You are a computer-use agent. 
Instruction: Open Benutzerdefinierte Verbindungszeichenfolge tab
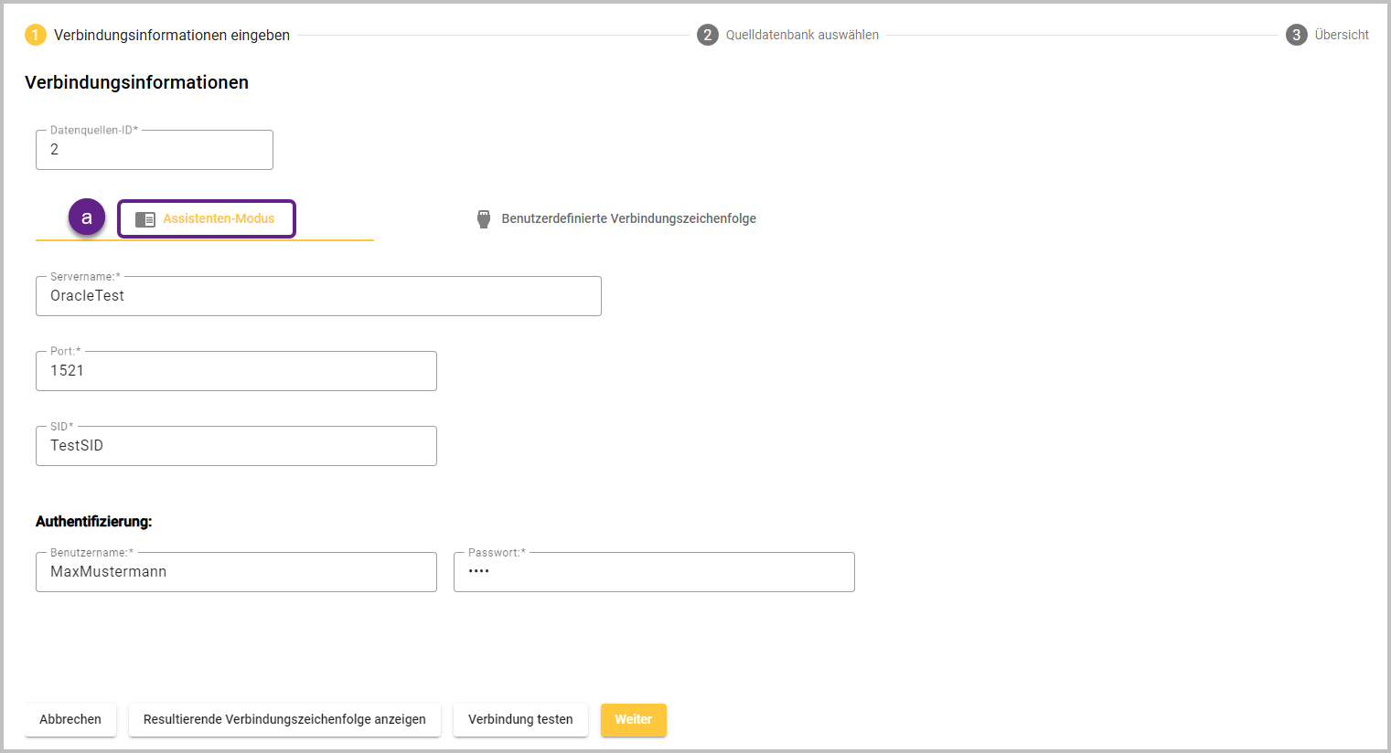click(x=628, y=219)
